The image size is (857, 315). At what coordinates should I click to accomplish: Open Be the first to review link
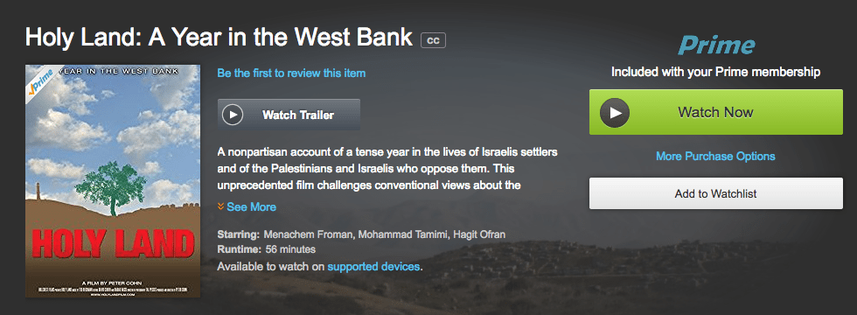point(291,73)
